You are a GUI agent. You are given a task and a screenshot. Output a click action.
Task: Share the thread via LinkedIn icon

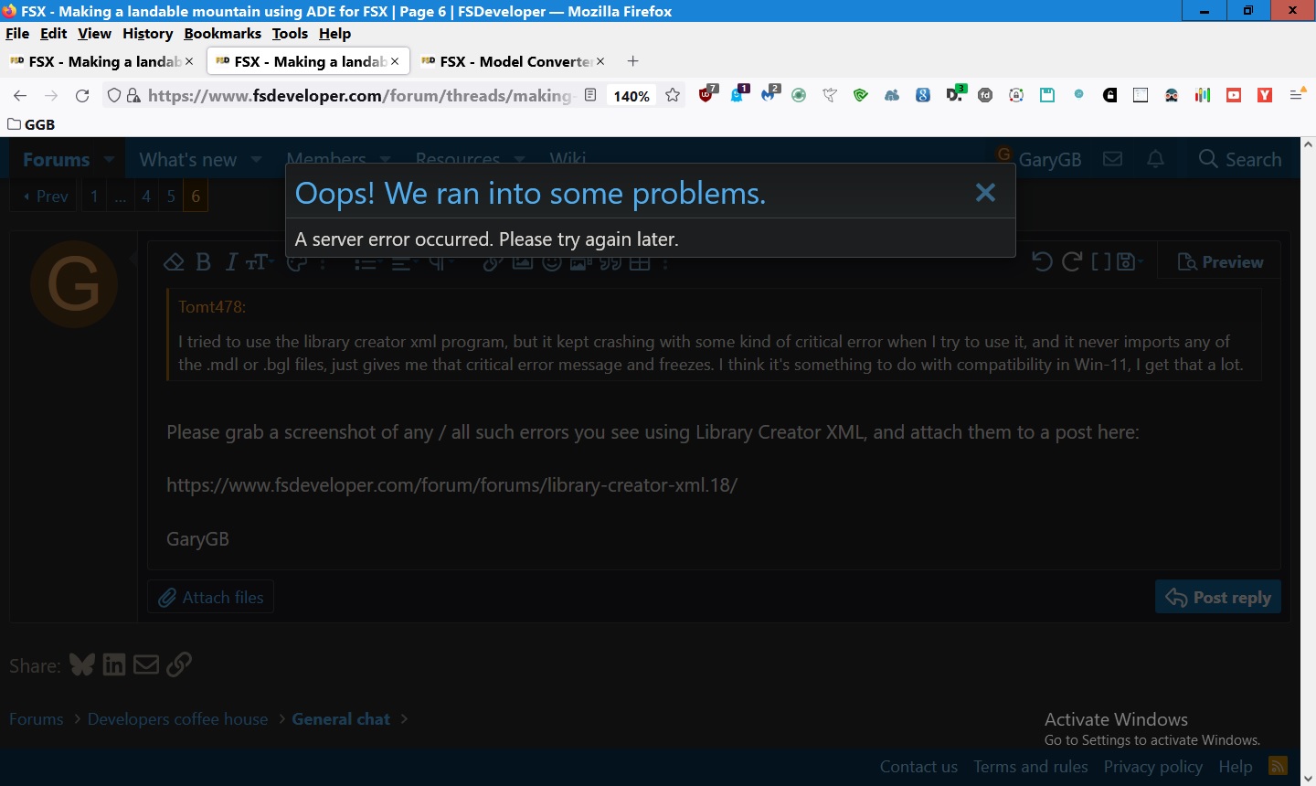click(x=114, y=664)
